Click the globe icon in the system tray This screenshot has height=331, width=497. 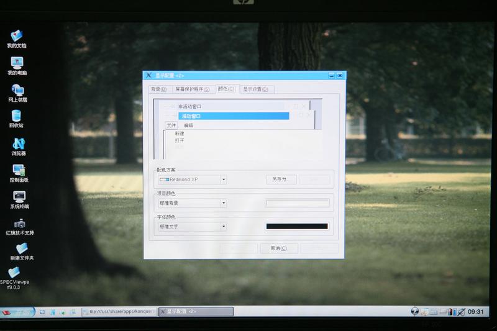(x=414, y=311)
